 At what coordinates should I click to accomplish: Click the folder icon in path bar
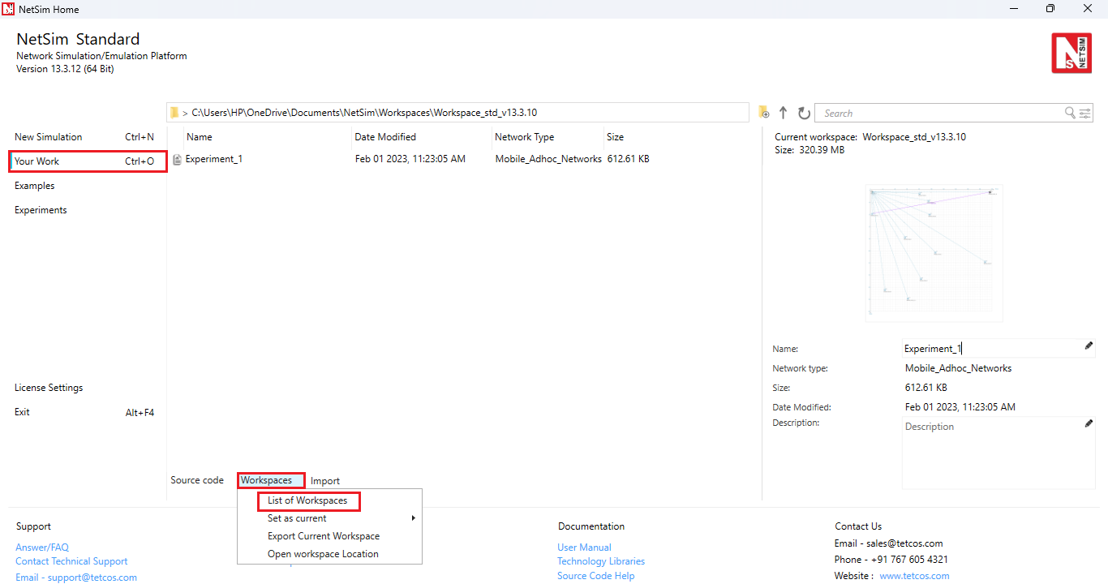click(174, 112)
